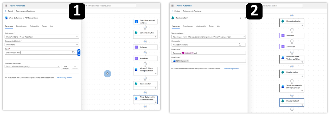The image size is (333, 114).
Task: Select Elemente abrufen node in left screenshot
Action: (x=145, y=34)
